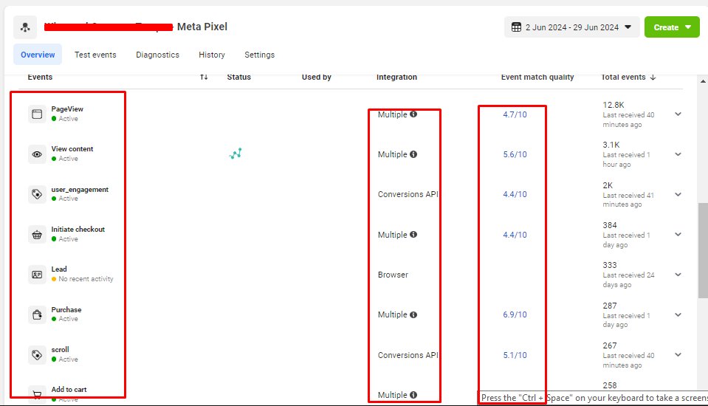Viewport: 708px width, 406px height.
Task: Click the 287 total events value
Action: (610, 306)
